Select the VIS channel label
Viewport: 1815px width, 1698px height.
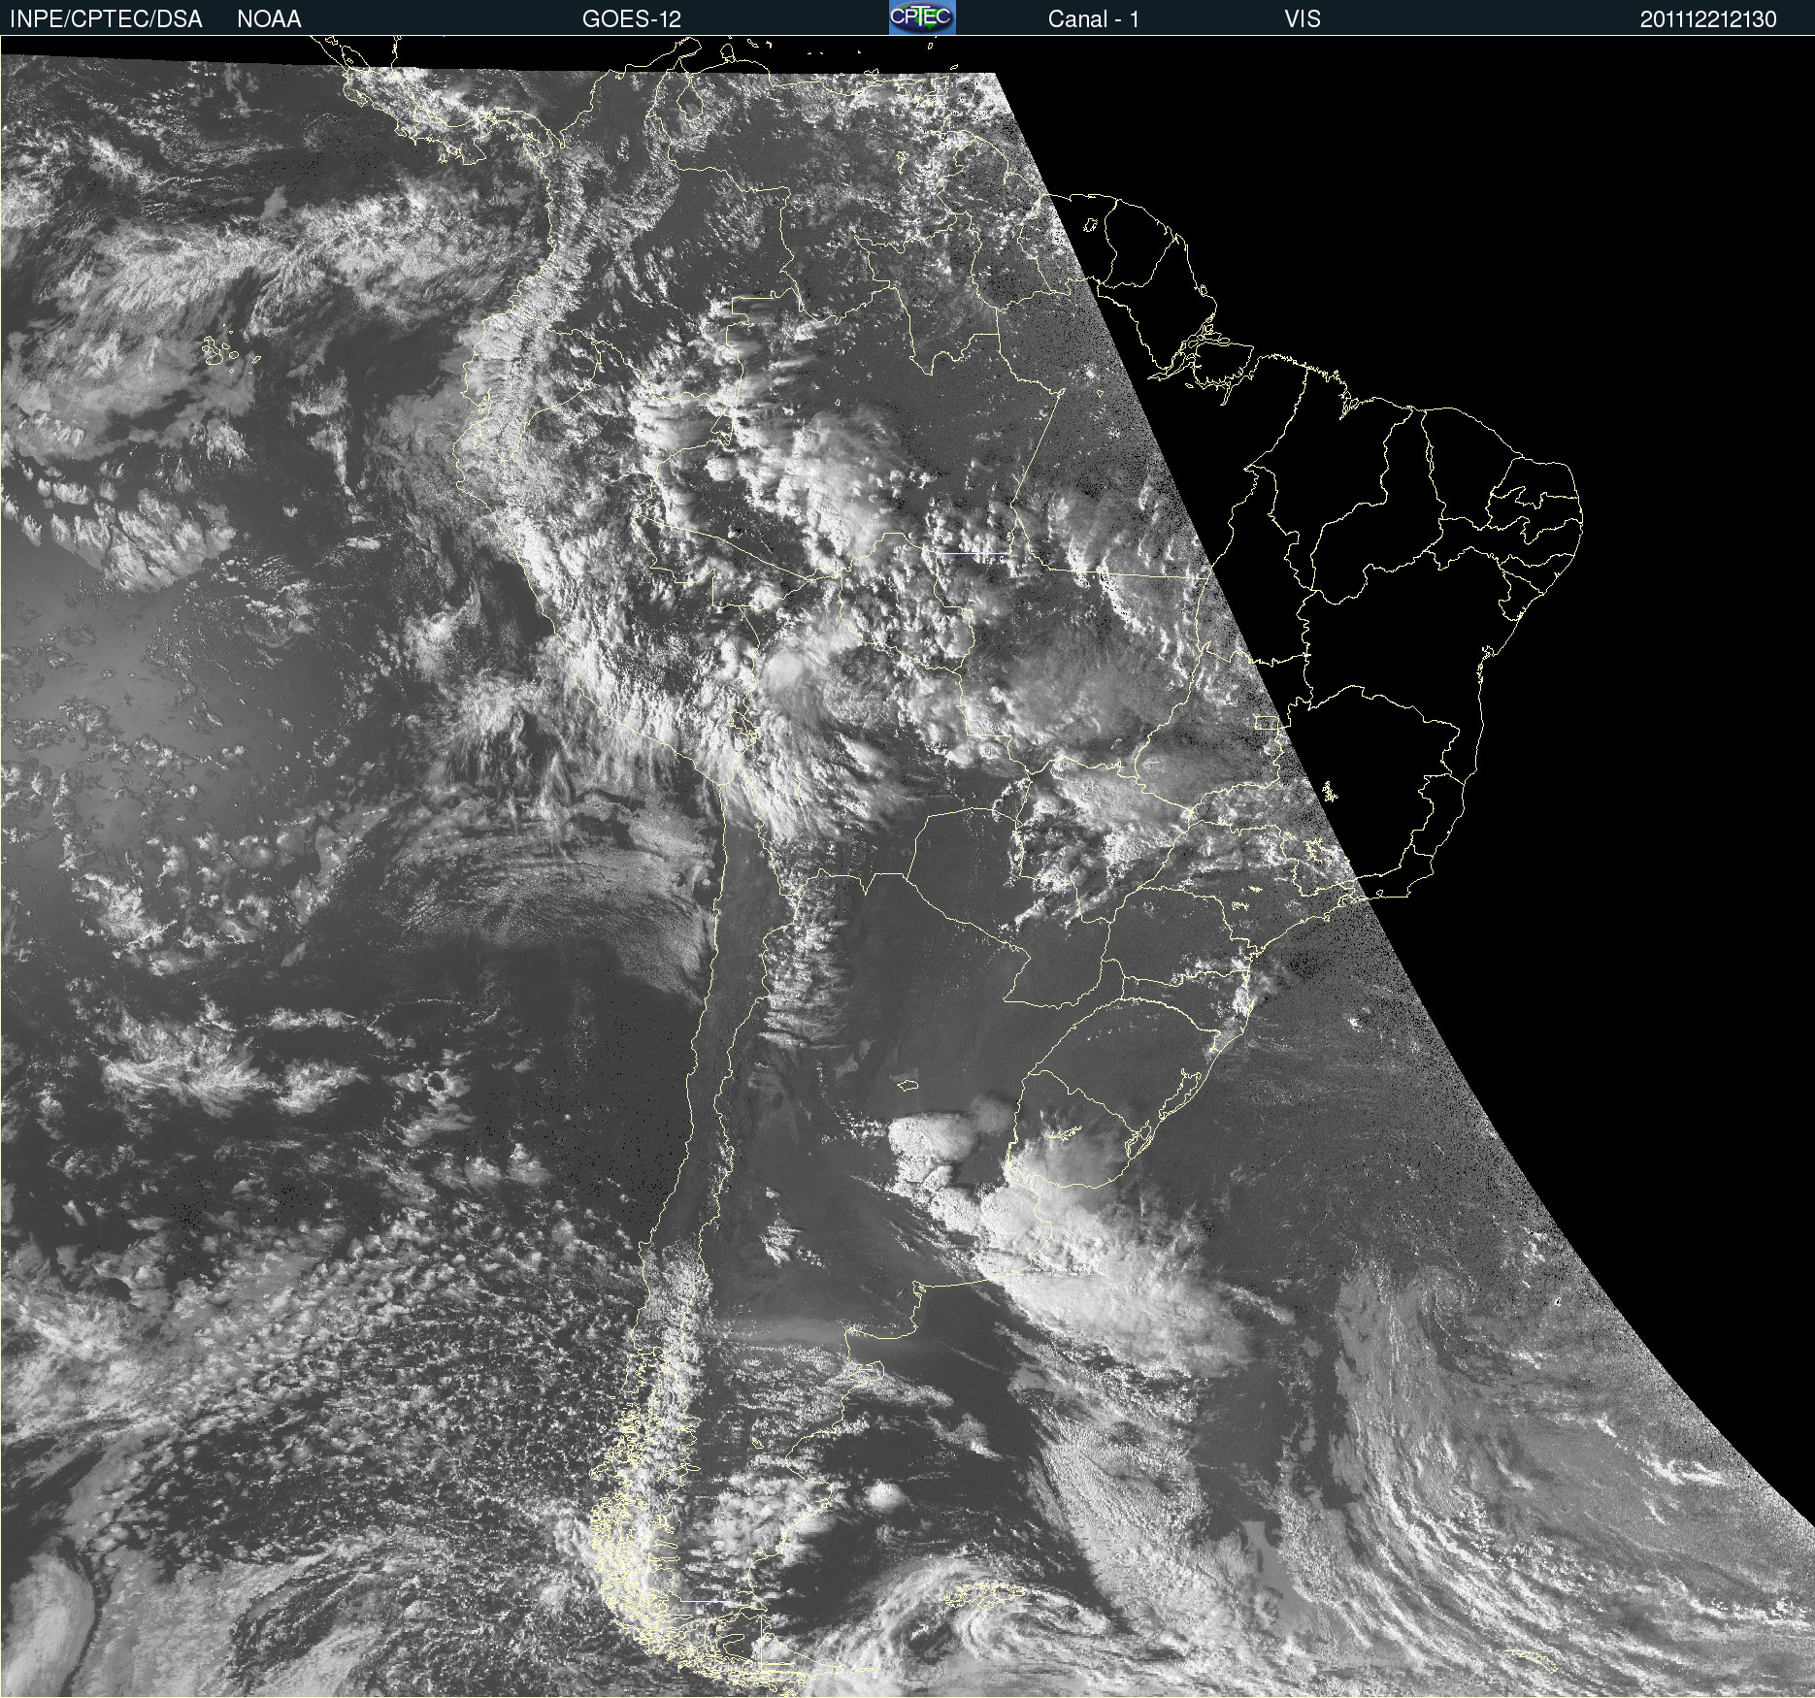point(1302,19)
